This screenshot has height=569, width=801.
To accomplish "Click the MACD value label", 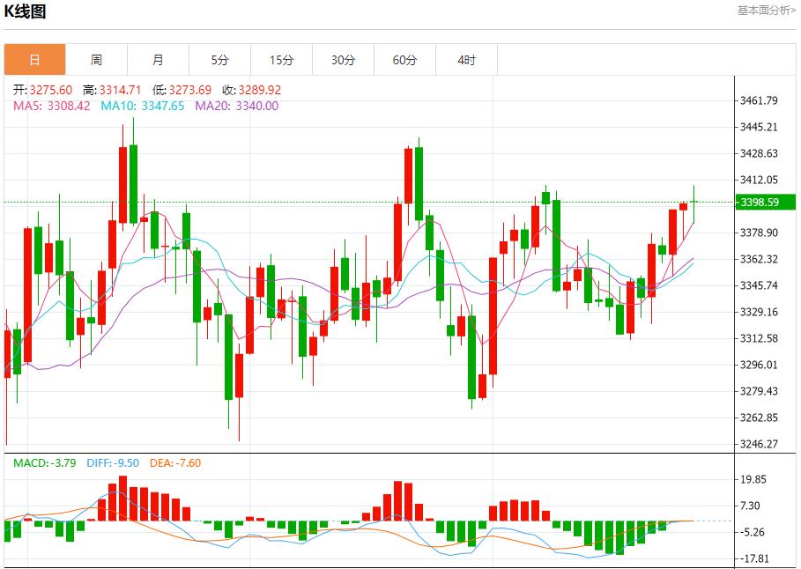I will (44, 462).
